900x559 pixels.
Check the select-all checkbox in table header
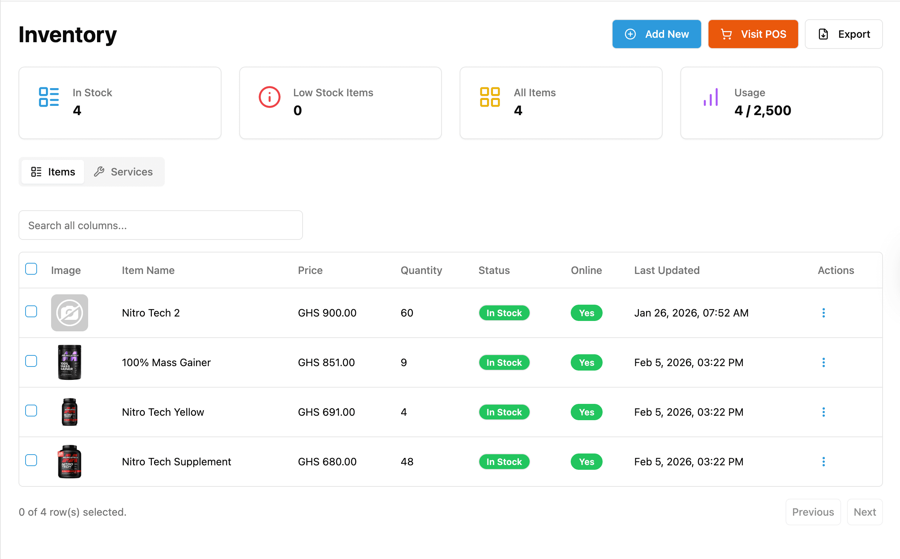coord(31,268)
